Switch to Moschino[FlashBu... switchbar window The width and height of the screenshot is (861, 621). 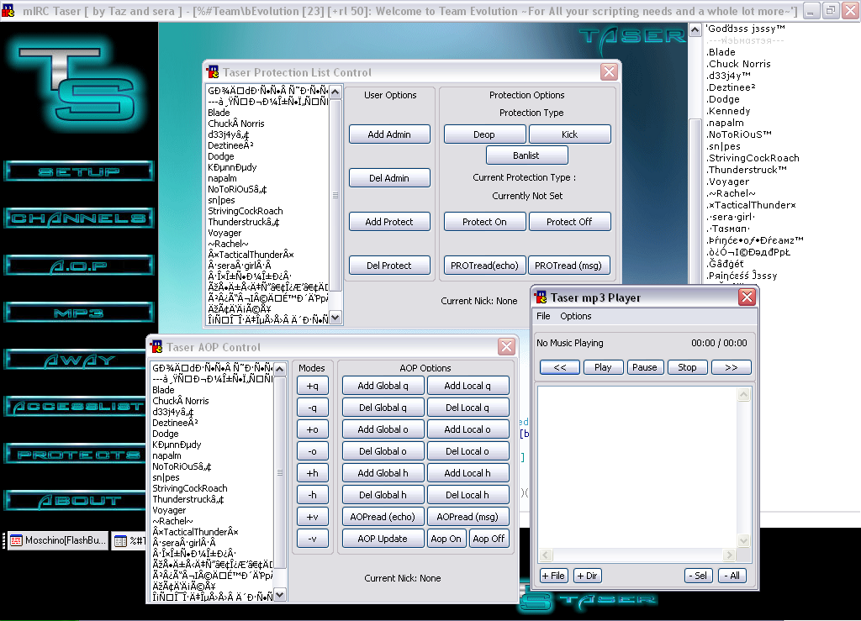[58, 540]
